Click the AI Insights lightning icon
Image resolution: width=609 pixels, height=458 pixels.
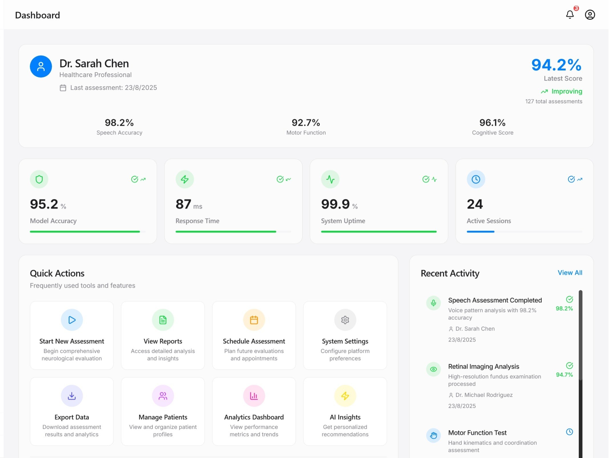pyautogui.click(x=345, y=396)
